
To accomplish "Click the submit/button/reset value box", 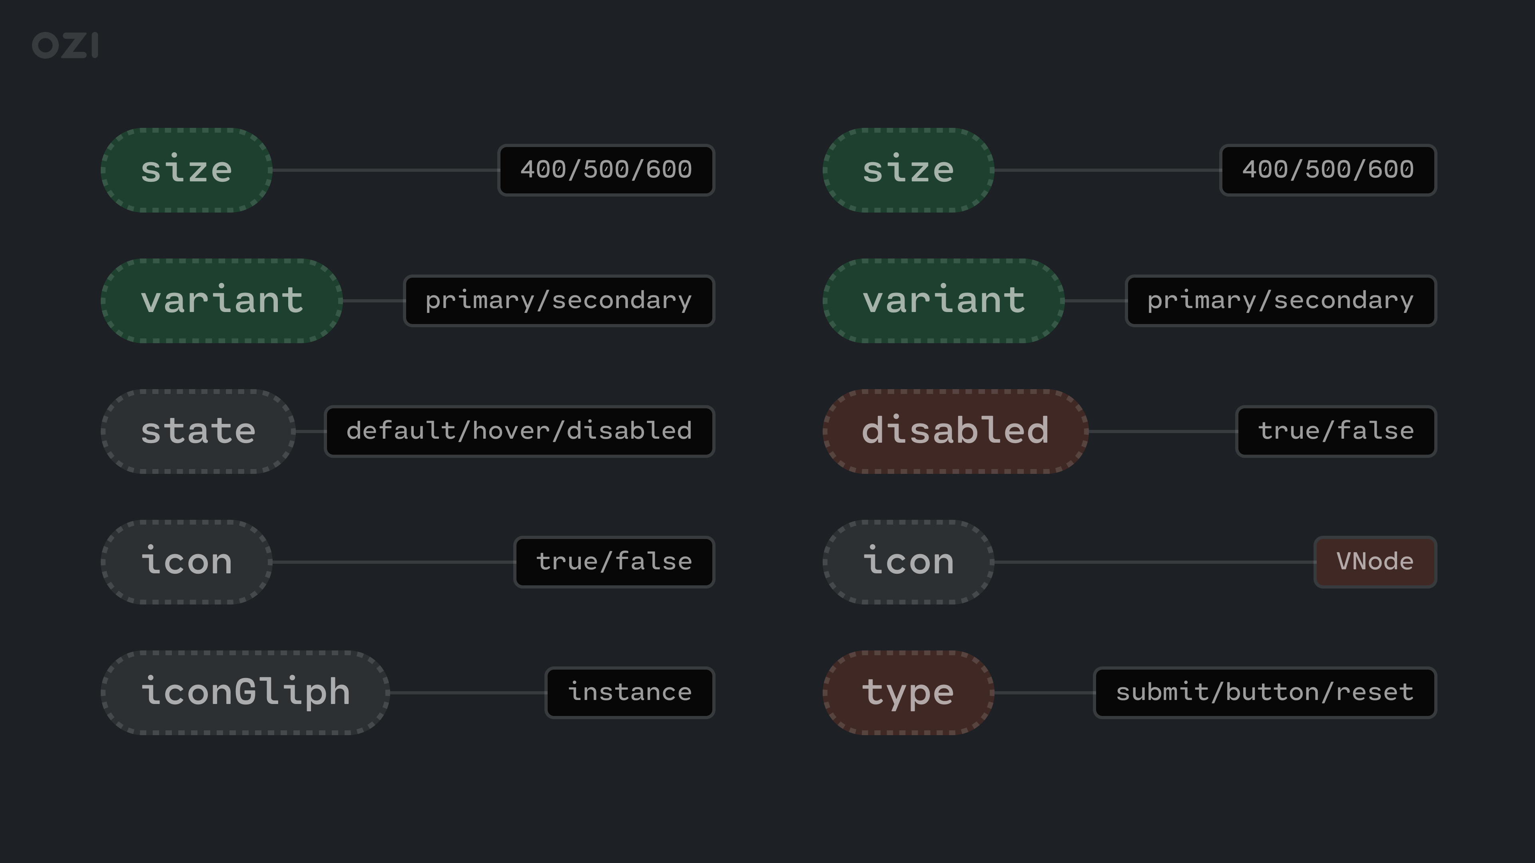I will pyautogui.click(x=1265, y=692).
